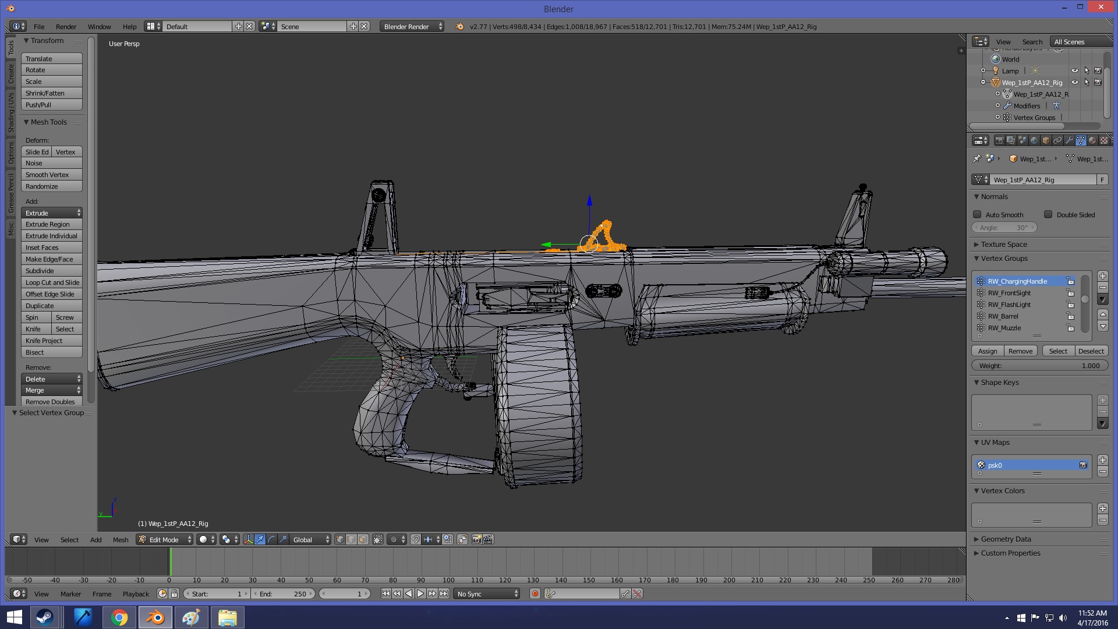Viewport: 1118px width, 629px height.
Task: Open the Edit Mode dropdown
Action: coord(165,540)
